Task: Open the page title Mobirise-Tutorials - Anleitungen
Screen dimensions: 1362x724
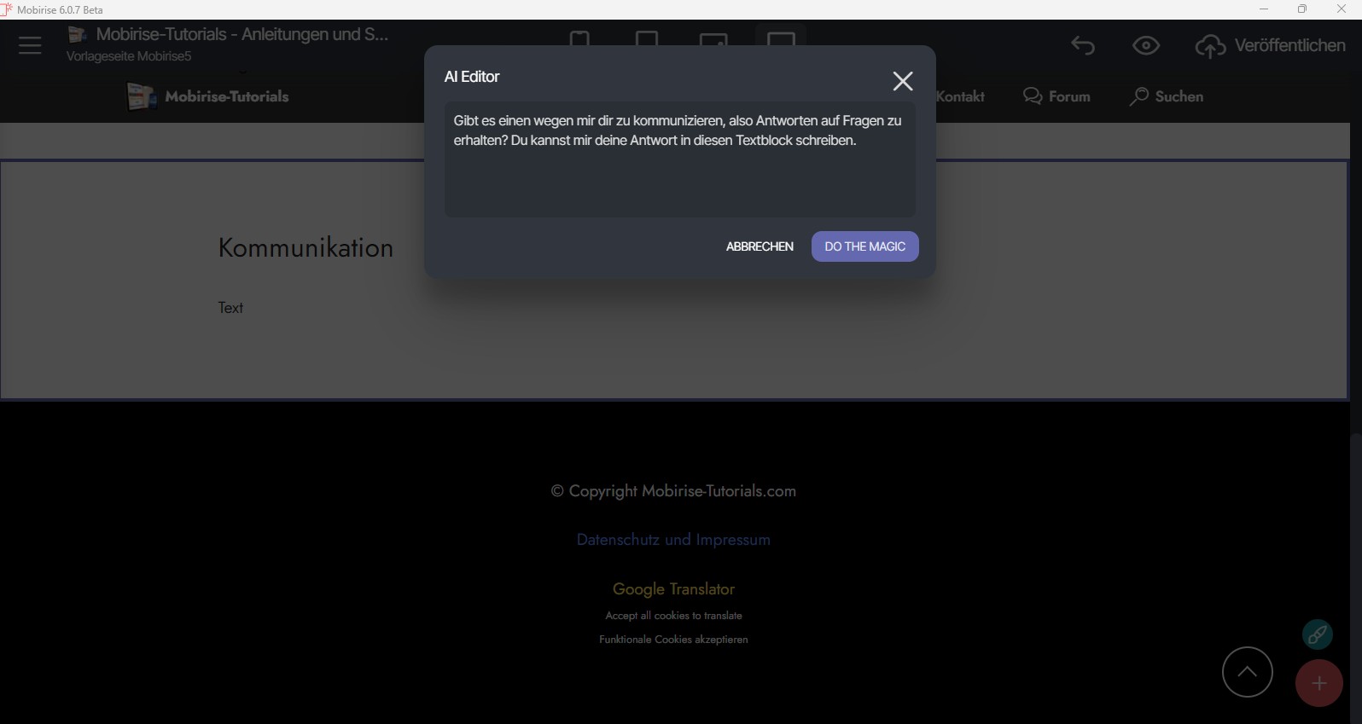Action: point(242,34)
